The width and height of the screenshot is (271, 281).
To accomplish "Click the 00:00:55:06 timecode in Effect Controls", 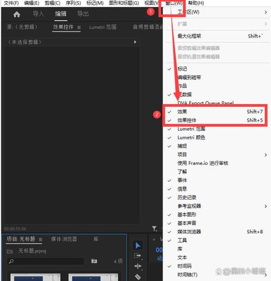I will pyautogui.click(x=15, y=229).
